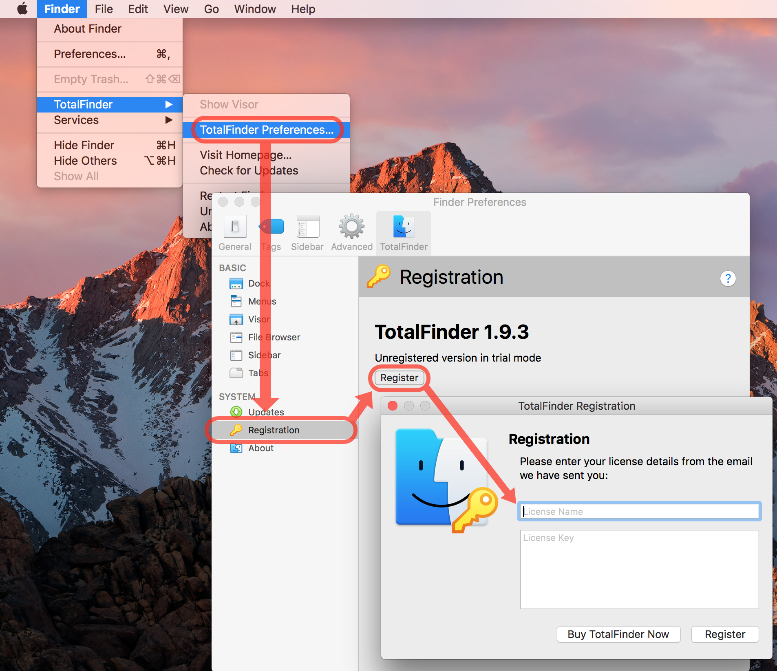The height and width of the screenshot is (671, 777).
Task: Close the TotalFinder Registration window
Action: (x=393, y=406)
